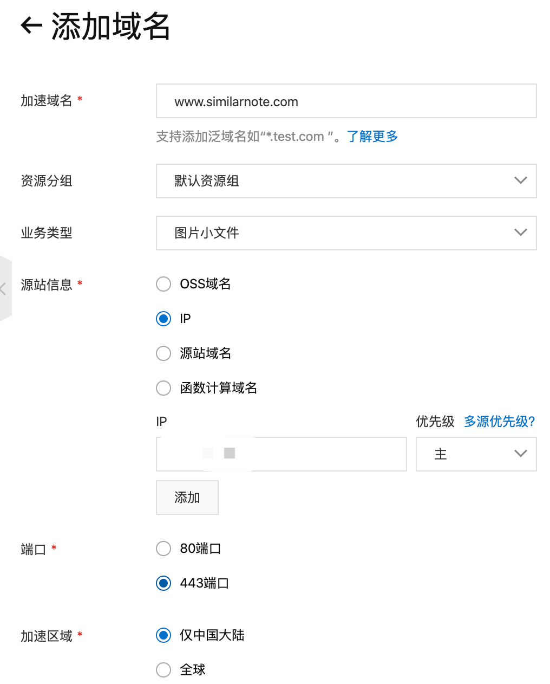Select the 函数计算域名 radio option
This screenshot has height=684, width=550.
[163, 388]
